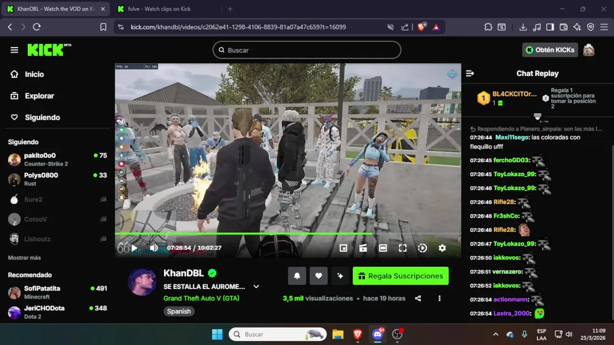Open user profile avatar menu
The height and width of the screenshot is (345, 614).
pyautogui.click(x=589, y=50)
